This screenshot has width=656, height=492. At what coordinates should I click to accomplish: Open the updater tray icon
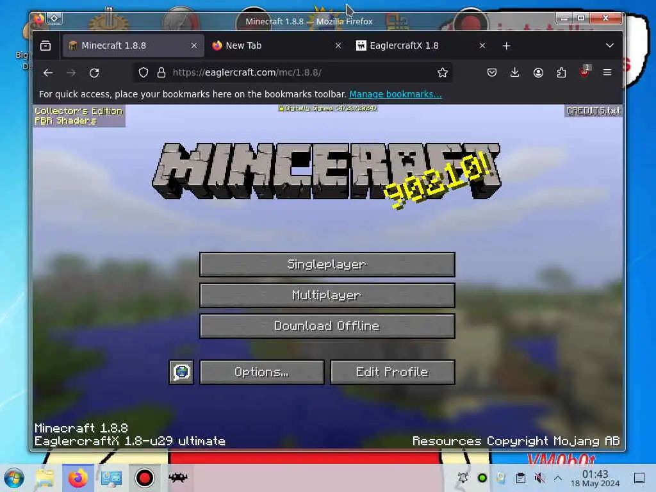(501, 478)
